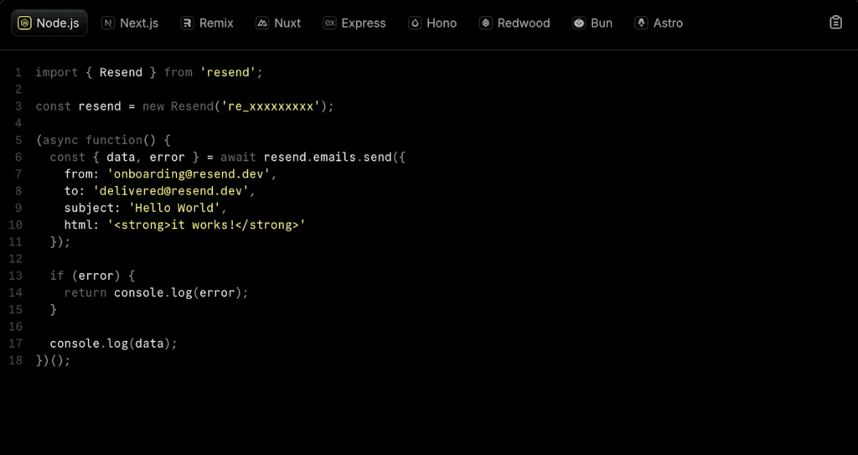The height and width of the screenshot is (455, 858).
Task: Click the Hono flame icon
Action: [416, 23]
